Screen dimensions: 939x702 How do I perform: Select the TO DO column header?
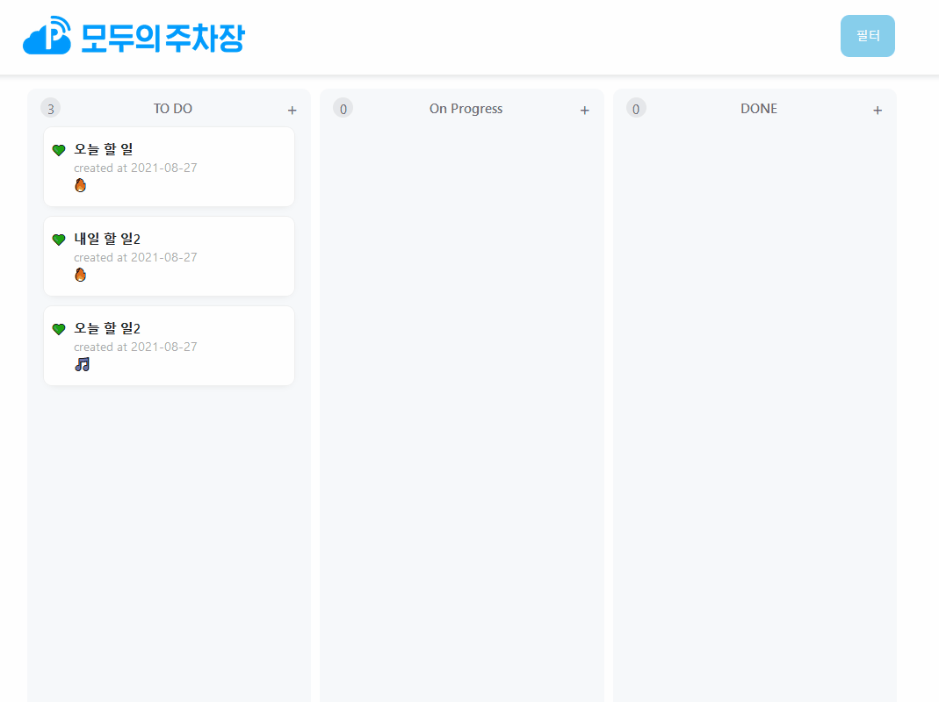click(170, 108)
